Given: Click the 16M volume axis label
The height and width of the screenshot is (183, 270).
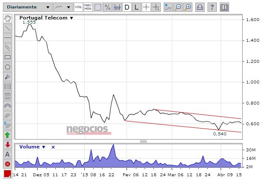Looking at the screenshot, I should click(x=251, y=159).
